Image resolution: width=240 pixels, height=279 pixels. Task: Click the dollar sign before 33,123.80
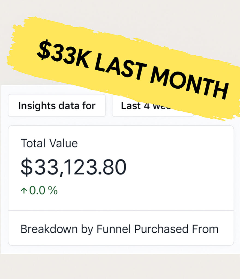(x=26, y=167)
